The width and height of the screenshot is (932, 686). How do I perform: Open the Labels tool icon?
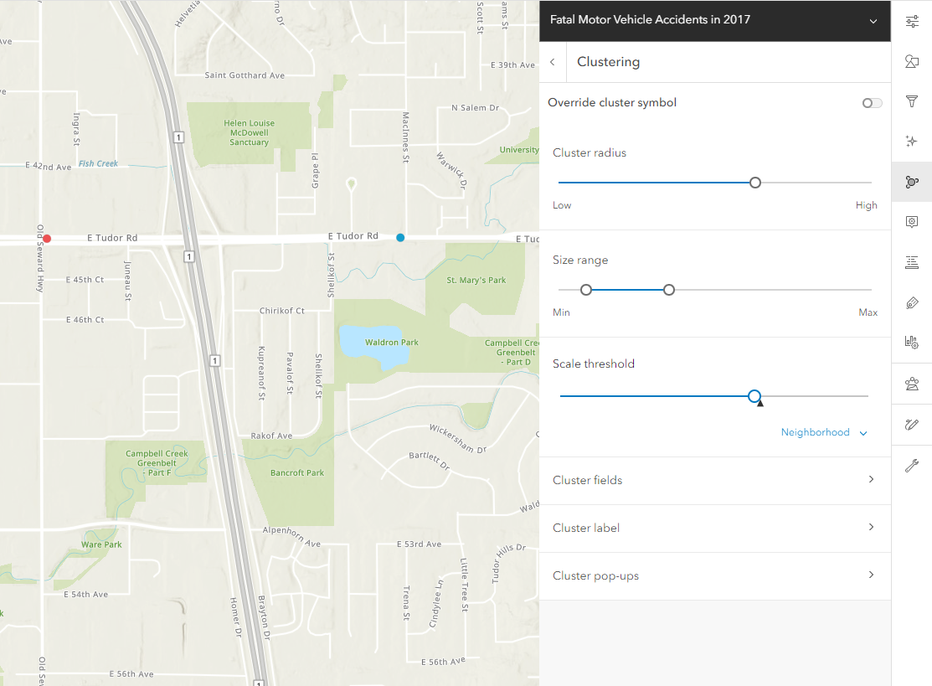coord(912,302)
